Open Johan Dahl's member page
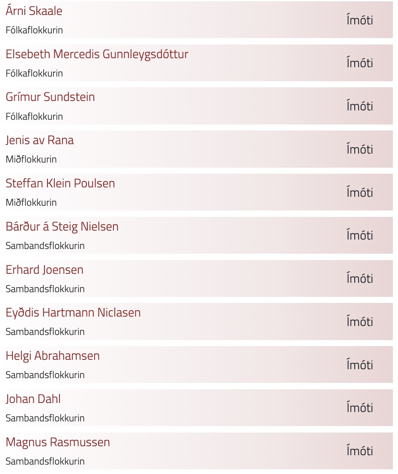Viewport: 398px width, 474px height. [33, 399]
